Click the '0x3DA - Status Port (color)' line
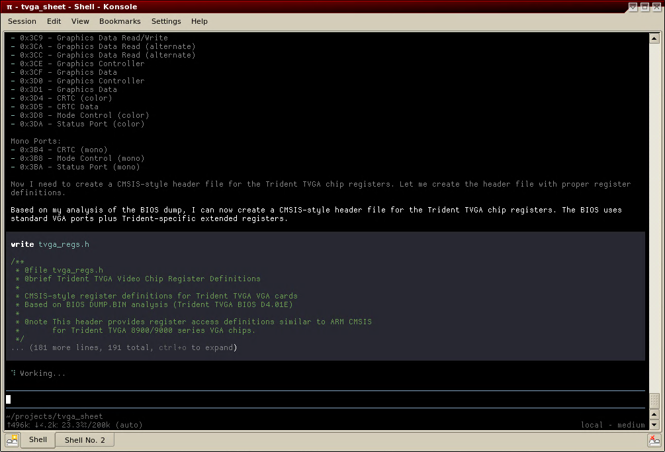 [77, 124]
